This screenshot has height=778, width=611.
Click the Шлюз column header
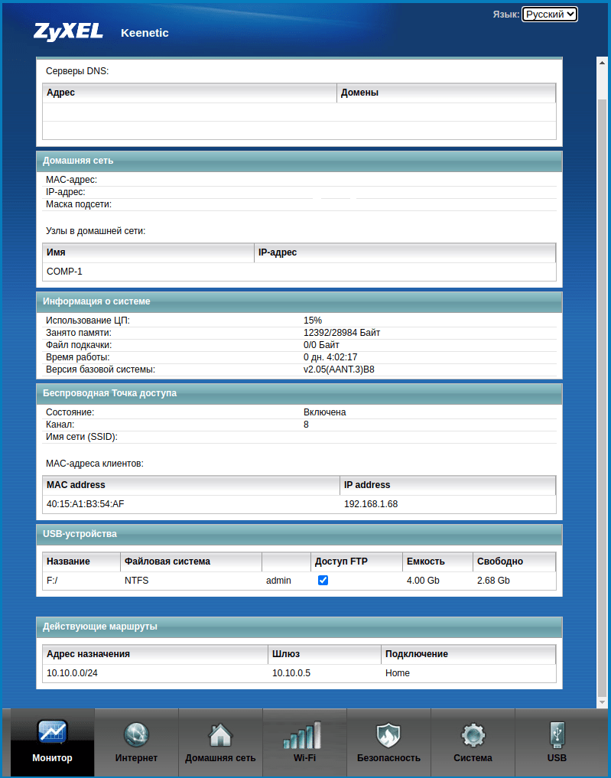coord(324,654)
